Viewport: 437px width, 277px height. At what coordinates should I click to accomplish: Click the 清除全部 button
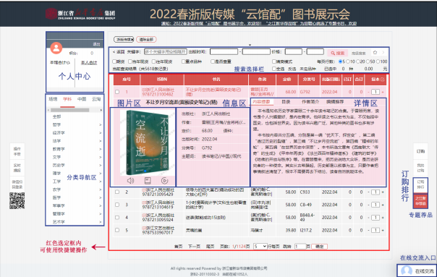click(146, 40)
